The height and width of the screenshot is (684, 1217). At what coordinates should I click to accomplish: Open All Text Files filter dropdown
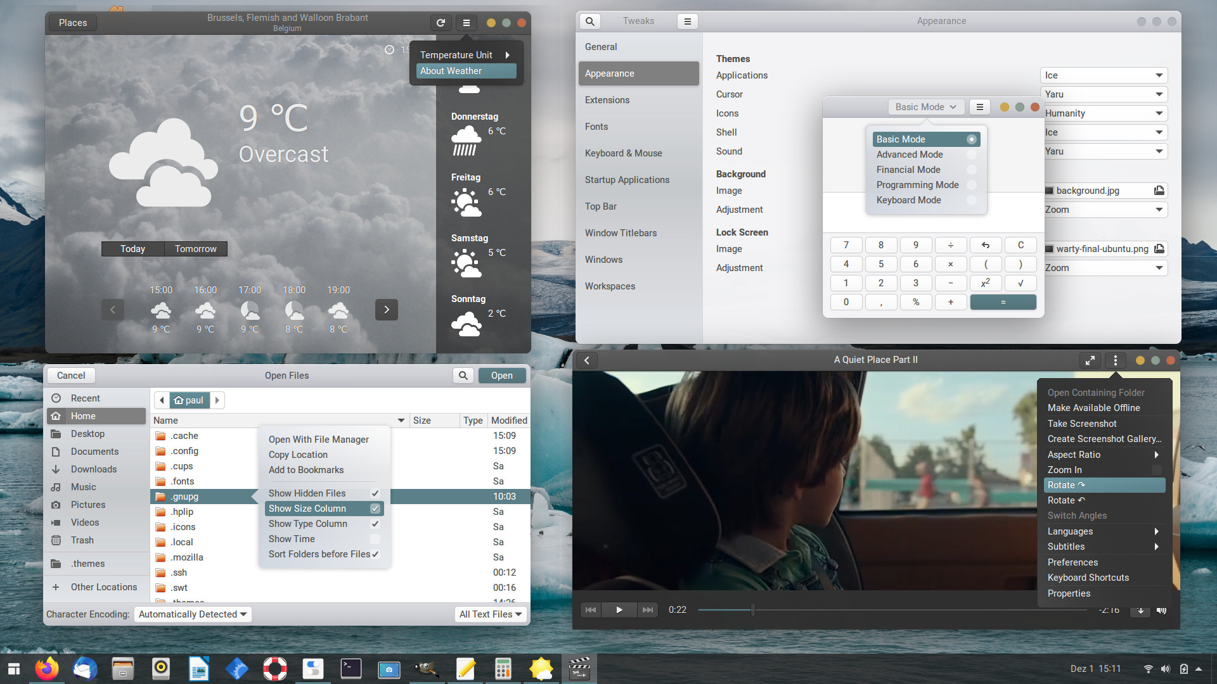[x=491, y=614]
